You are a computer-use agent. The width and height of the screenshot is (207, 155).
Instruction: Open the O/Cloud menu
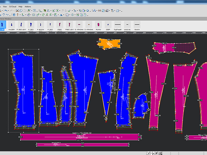(x=13, y=7)
